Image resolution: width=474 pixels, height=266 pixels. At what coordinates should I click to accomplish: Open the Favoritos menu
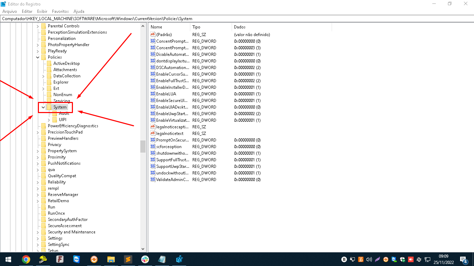[x=60, y=11]
